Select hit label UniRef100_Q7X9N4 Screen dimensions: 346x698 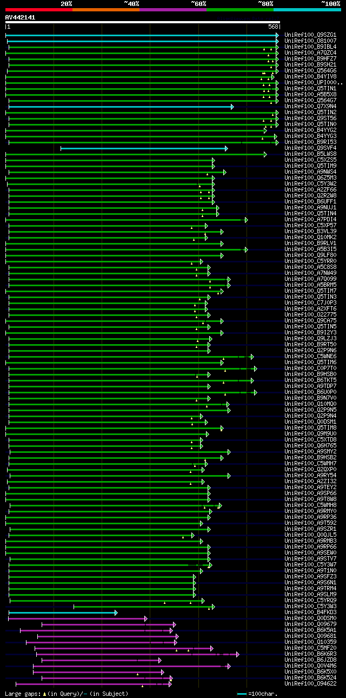click(x=310, y=106)
